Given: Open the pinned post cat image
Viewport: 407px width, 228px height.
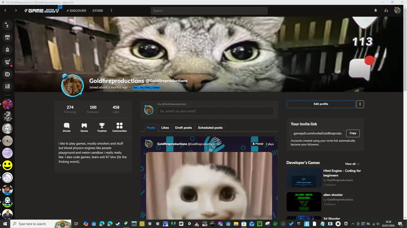Looking at the screenshot, I should point(209,186).
